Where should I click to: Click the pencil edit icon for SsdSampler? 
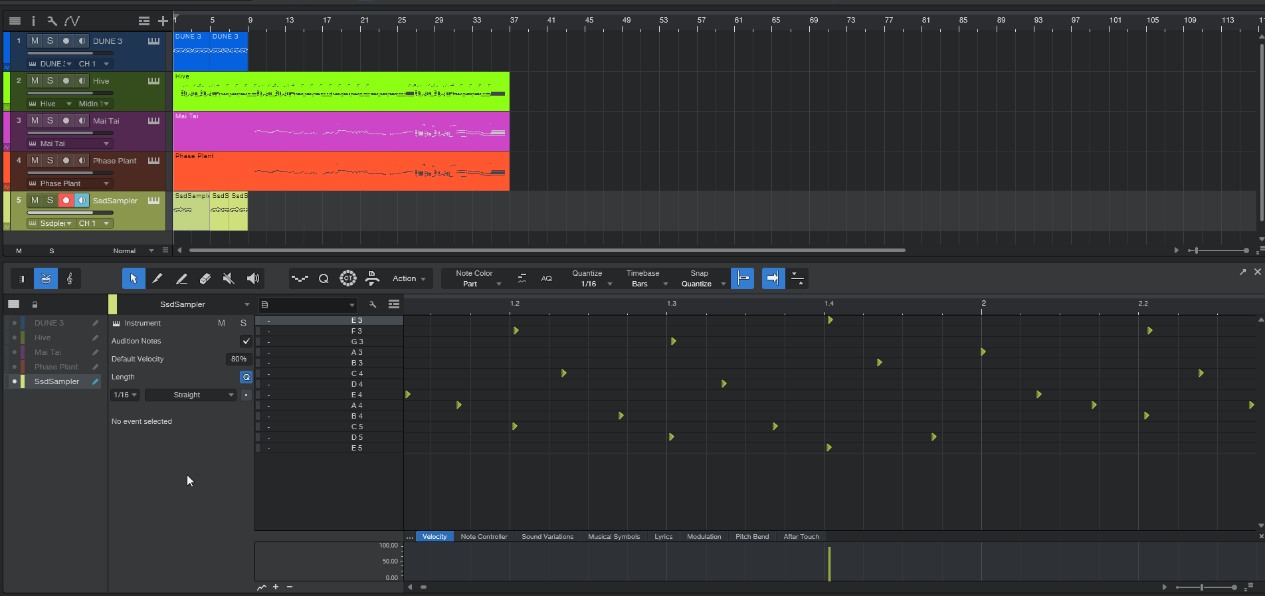(x=96, y=381)
